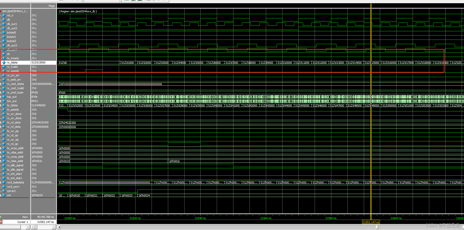Select the rx_wrsa_addr signal name

(x=15, y=157)
